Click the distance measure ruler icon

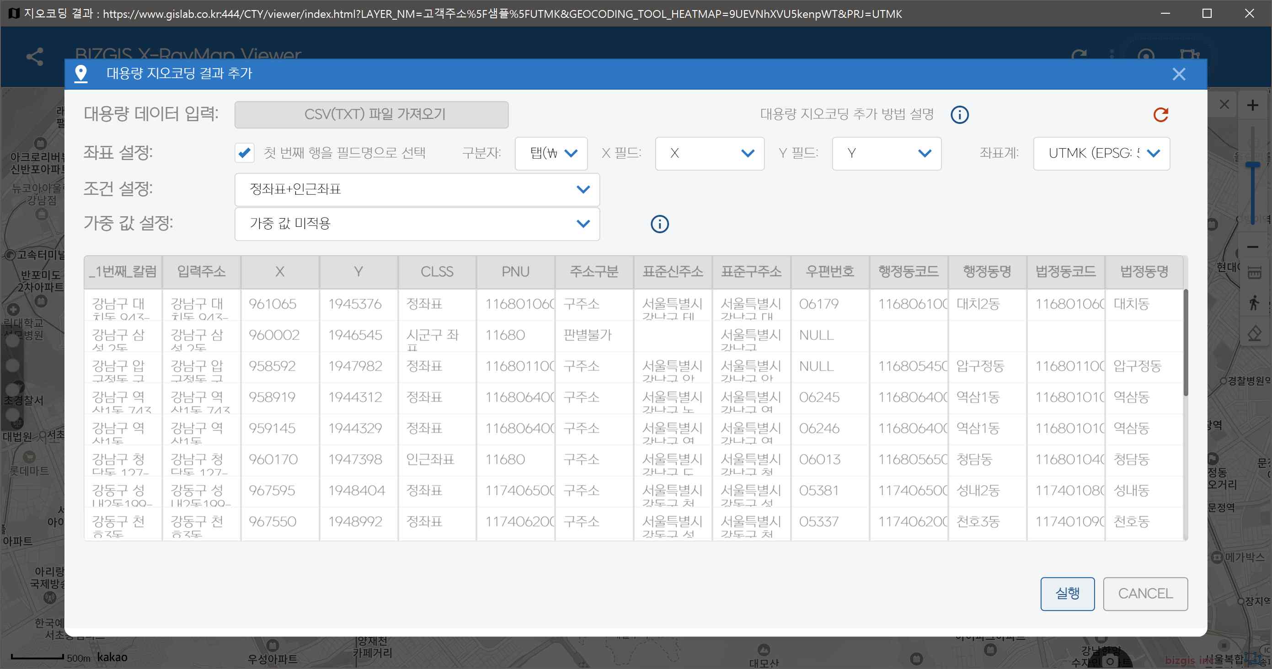[x=1254, y=272]
